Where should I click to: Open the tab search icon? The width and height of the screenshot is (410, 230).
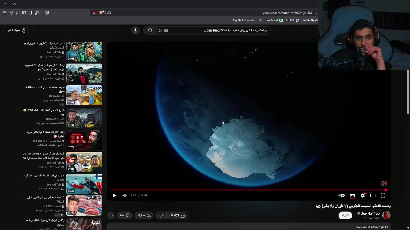coord(47,13)
